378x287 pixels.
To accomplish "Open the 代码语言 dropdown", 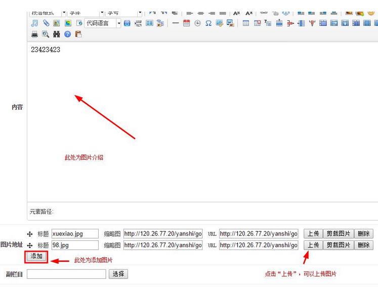I will [x=119, y=23].
